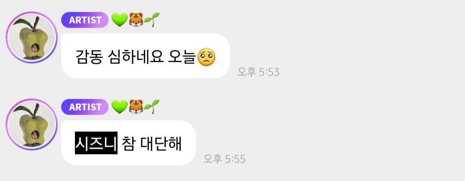
Task: Select the green heart emoji in the bottom nickname
Action: pyautogui.click(x=120, y=107)
